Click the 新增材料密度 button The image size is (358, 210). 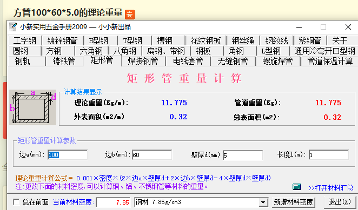pyautogui.click(x=294, y=202)
